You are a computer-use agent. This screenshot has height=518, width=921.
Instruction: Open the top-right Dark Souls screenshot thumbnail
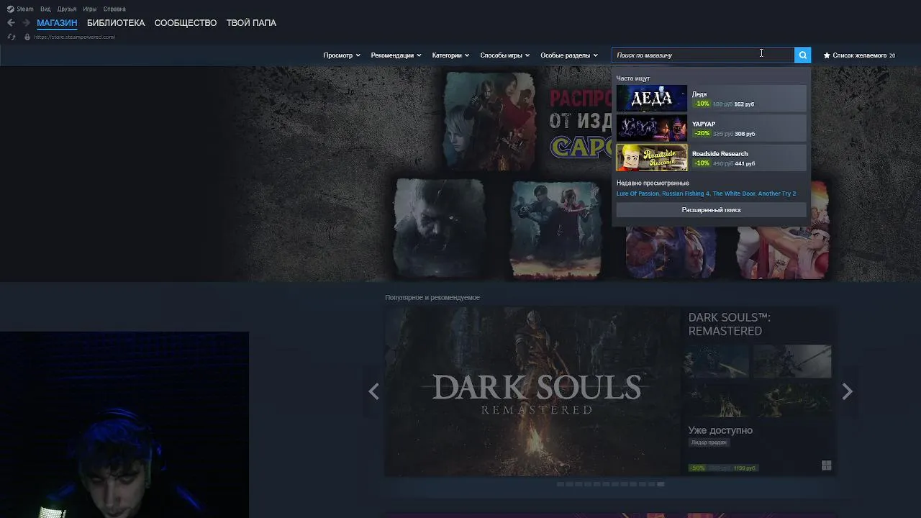(x=792, y=361)
